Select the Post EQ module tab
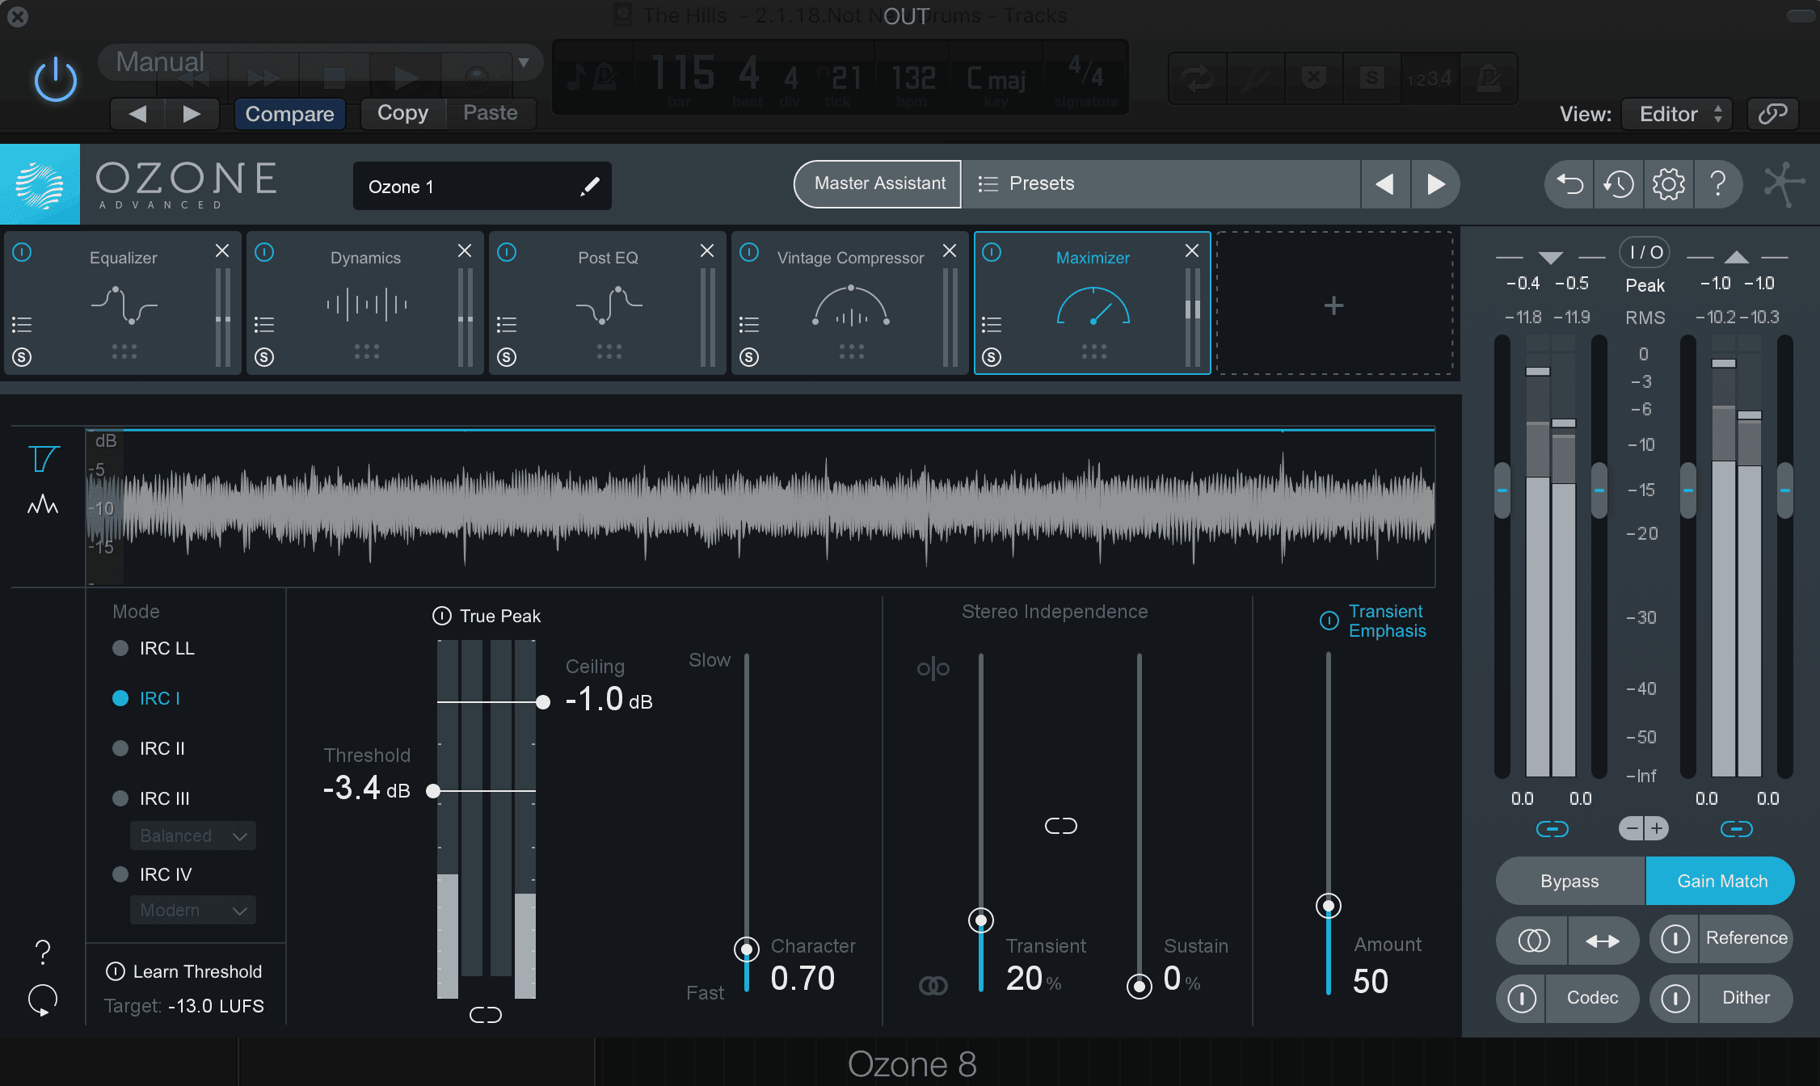This screenshot has height=1086, width=1820. [x=609, y=303]
